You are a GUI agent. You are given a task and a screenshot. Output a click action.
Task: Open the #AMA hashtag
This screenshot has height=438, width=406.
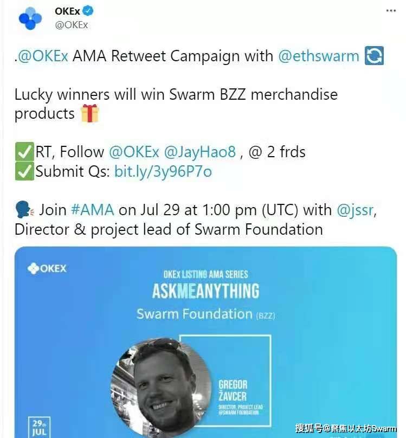(93, 210)
